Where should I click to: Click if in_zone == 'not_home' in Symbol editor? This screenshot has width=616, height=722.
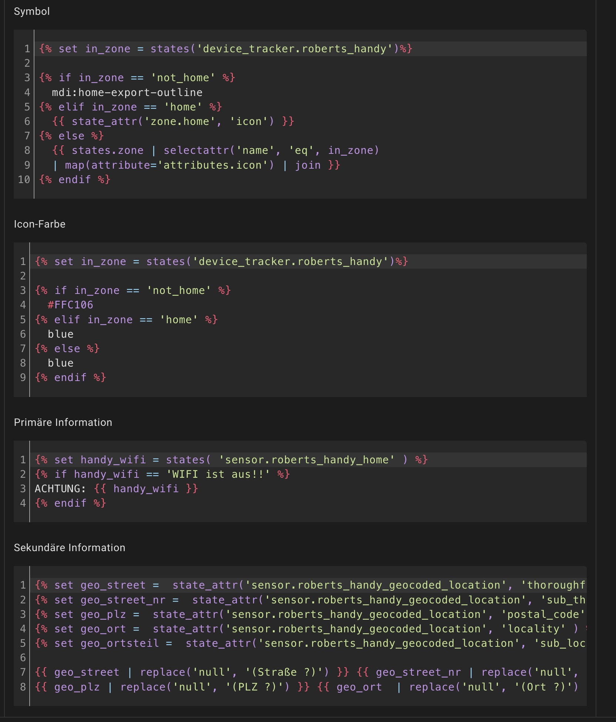tap(137, 77)
